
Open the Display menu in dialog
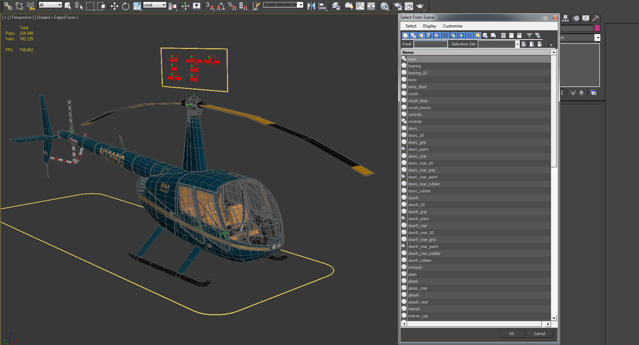coord(430,26)
